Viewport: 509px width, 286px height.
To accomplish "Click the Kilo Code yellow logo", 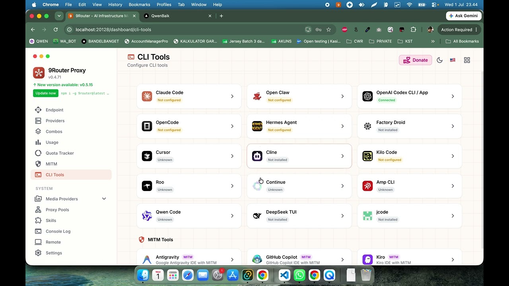I will point(367,156).
